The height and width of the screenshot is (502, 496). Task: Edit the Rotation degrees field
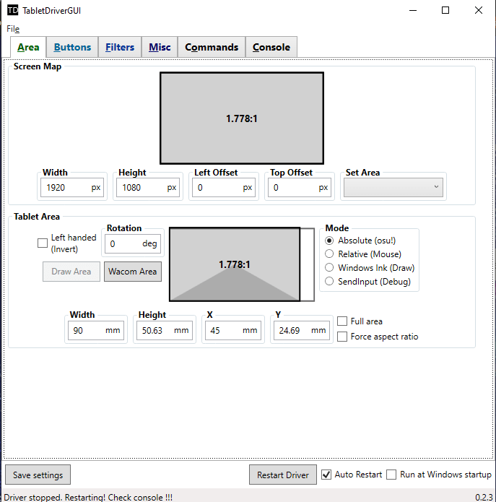133,244
